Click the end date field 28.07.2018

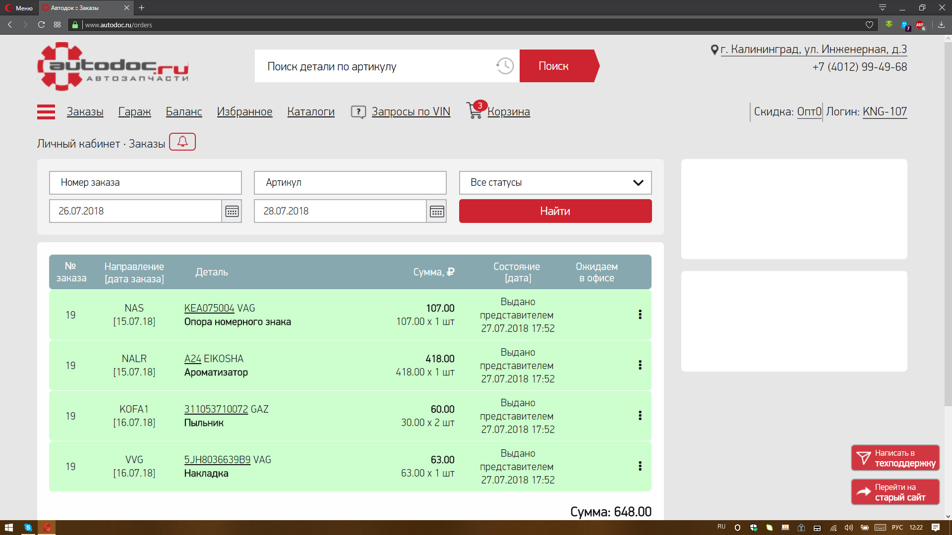coord(340,211)
